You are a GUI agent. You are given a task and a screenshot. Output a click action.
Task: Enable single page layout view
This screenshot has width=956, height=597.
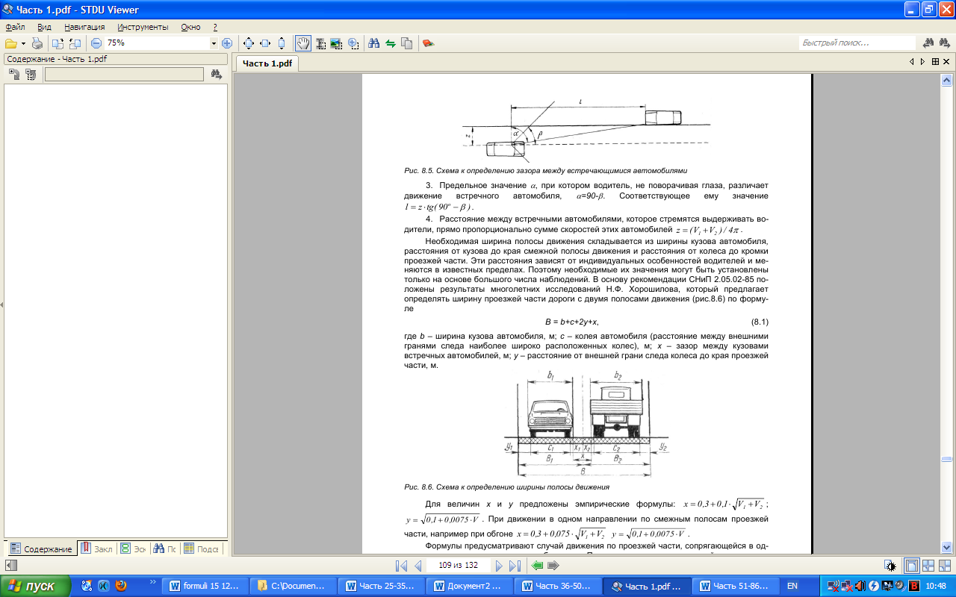(x=912, y=566)
